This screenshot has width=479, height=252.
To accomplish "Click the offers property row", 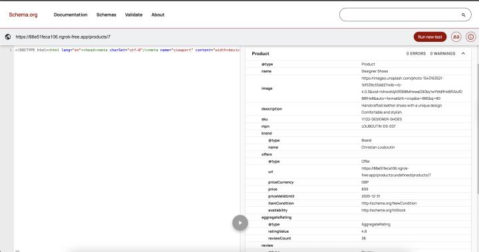I will coord(358,154).
